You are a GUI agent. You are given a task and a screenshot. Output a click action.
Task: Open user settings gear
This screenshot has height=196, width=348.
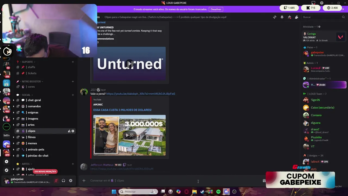pyautogui.click(x=71, y=180)
